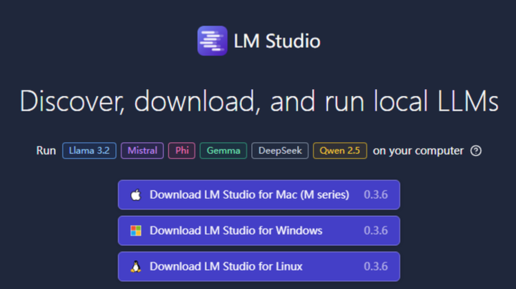
Task: Download LM Studio for Linux
Action: coord(259,267)
